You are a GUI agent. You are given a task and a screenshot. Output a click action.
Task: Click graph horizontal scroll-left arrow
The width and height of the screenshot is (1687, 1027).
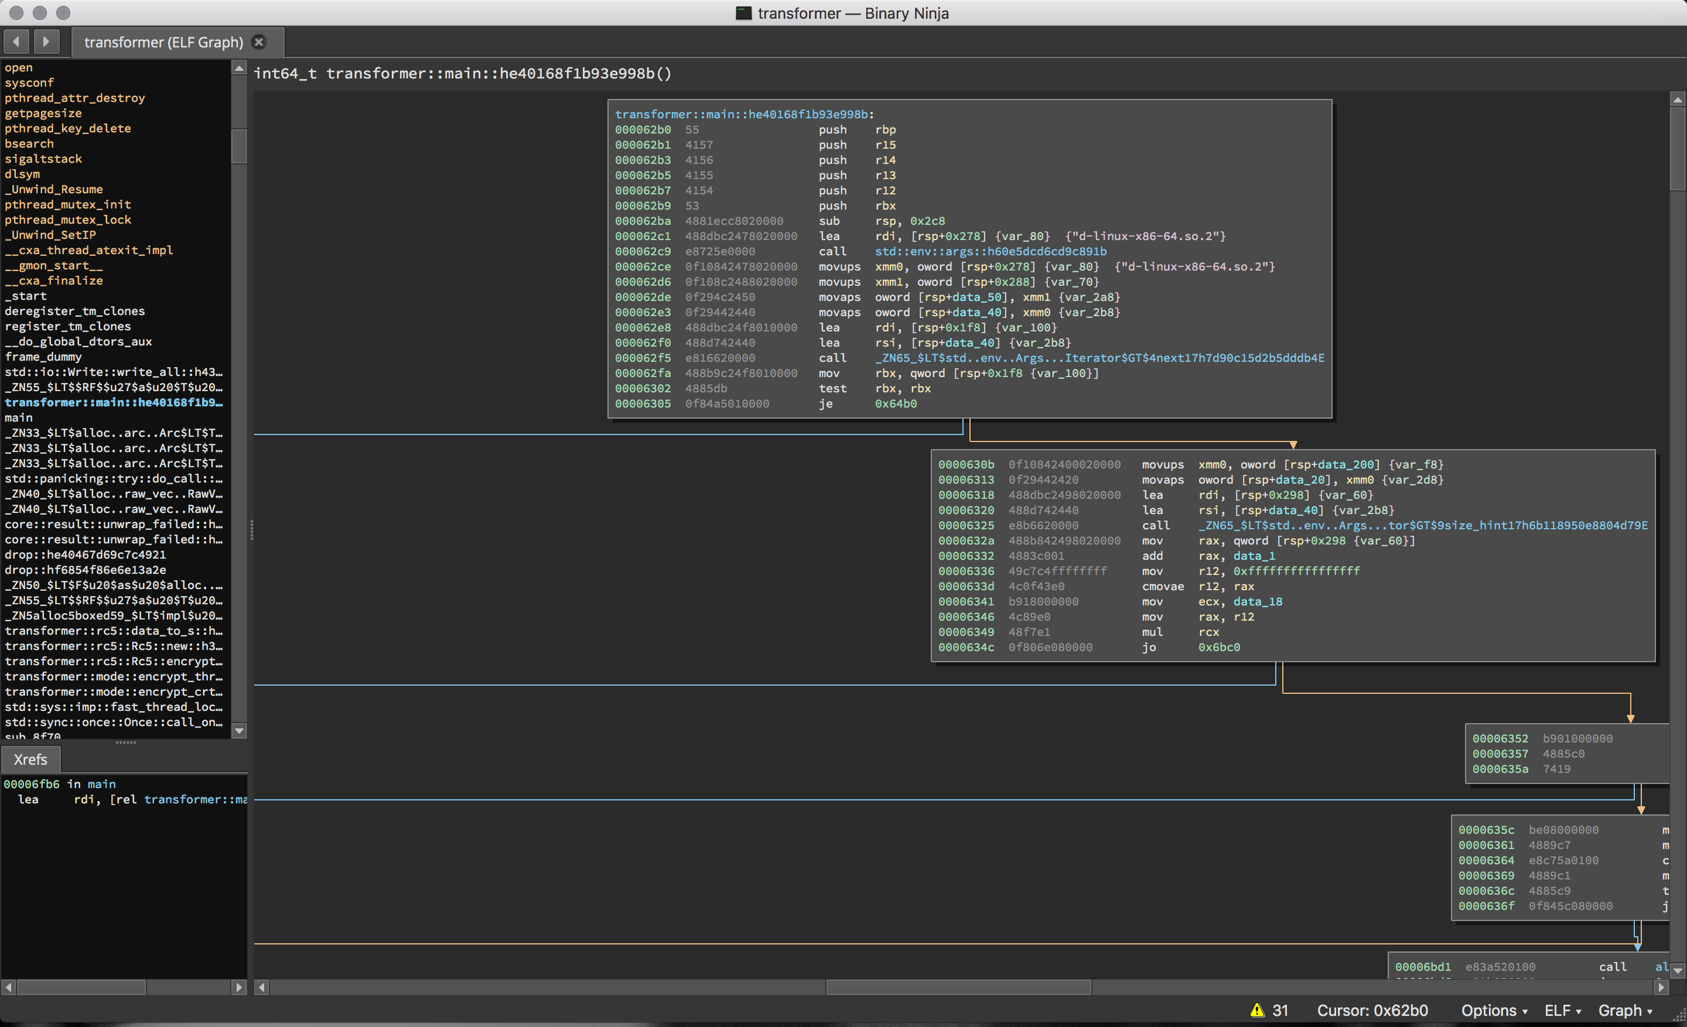261,987
